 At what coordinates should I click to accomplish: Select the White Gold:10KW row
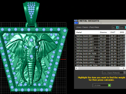(x=100, y=60)
